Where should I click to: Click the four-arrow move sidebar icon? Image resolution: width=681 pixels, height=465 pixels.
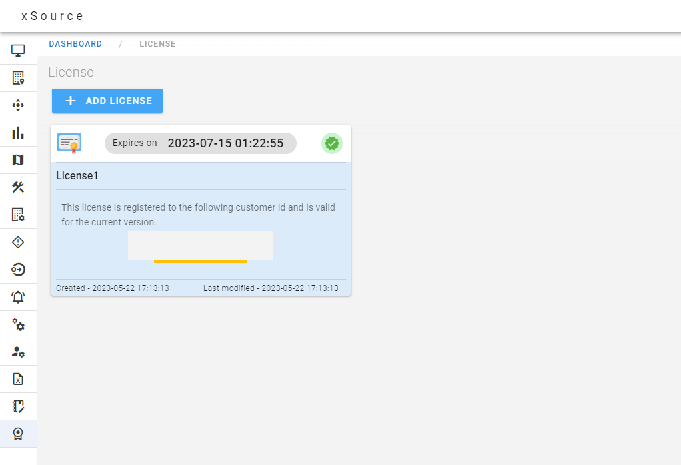click(x=18, y=105)
